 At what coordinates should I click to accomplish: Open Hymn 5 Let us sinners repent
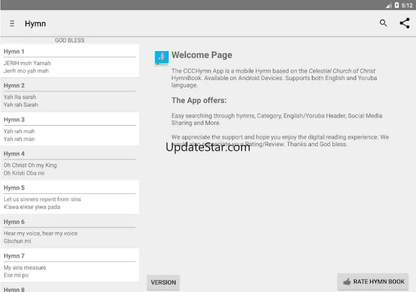click(x=70, y=197)
